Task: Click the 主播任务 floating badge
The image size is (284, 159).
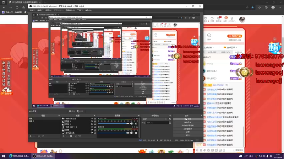Action: [275, 48]
